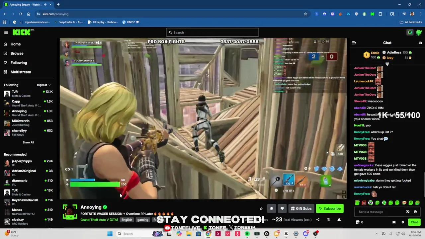Open the Chrome Extensions puzzle icon
The height and width of the screenshot is (239, 425).
click(x=380, y=14)
